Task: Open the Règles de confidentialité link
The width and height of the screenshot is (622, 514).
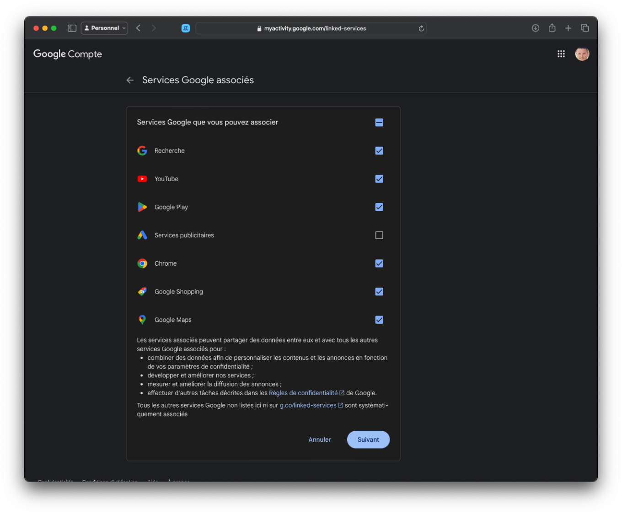Action: pos(303,393)
